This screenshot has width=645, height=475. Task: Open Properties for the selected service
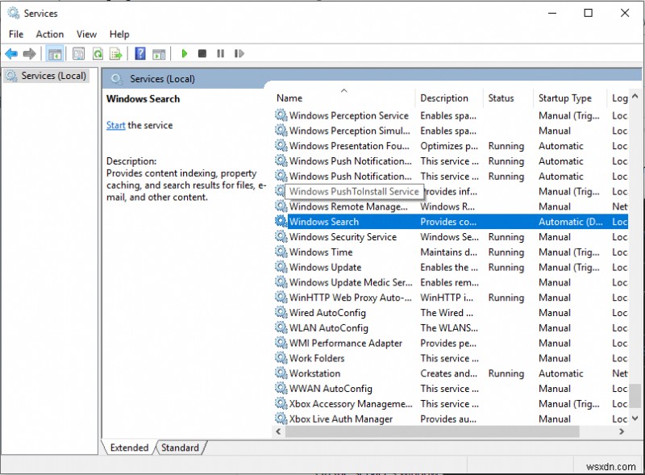pyautogui.click(x=77, y=53)
